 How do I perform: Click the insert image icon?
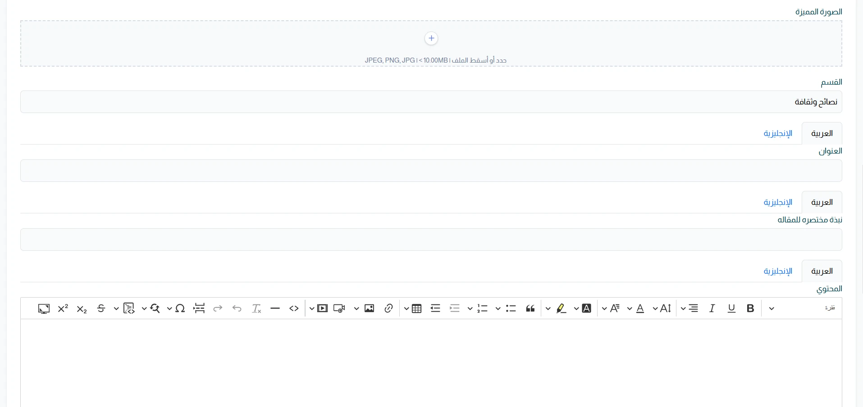pyautogui.click(x=370, y=308)
